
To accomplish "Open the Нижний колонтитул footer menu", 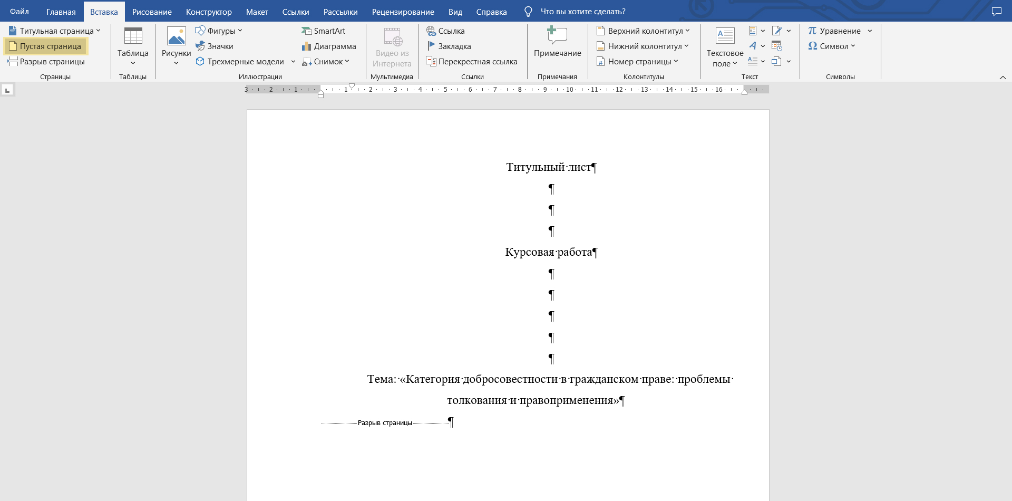I will tap(643, 46).
